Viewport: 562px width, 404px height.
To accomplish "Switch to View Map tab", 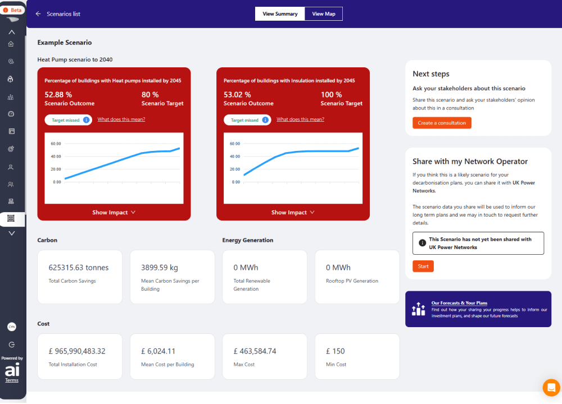I will tap(324, 14).
